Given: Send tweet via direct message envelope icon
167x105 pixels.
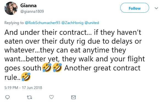Looking at the screenshot, I should coord(73,97).
